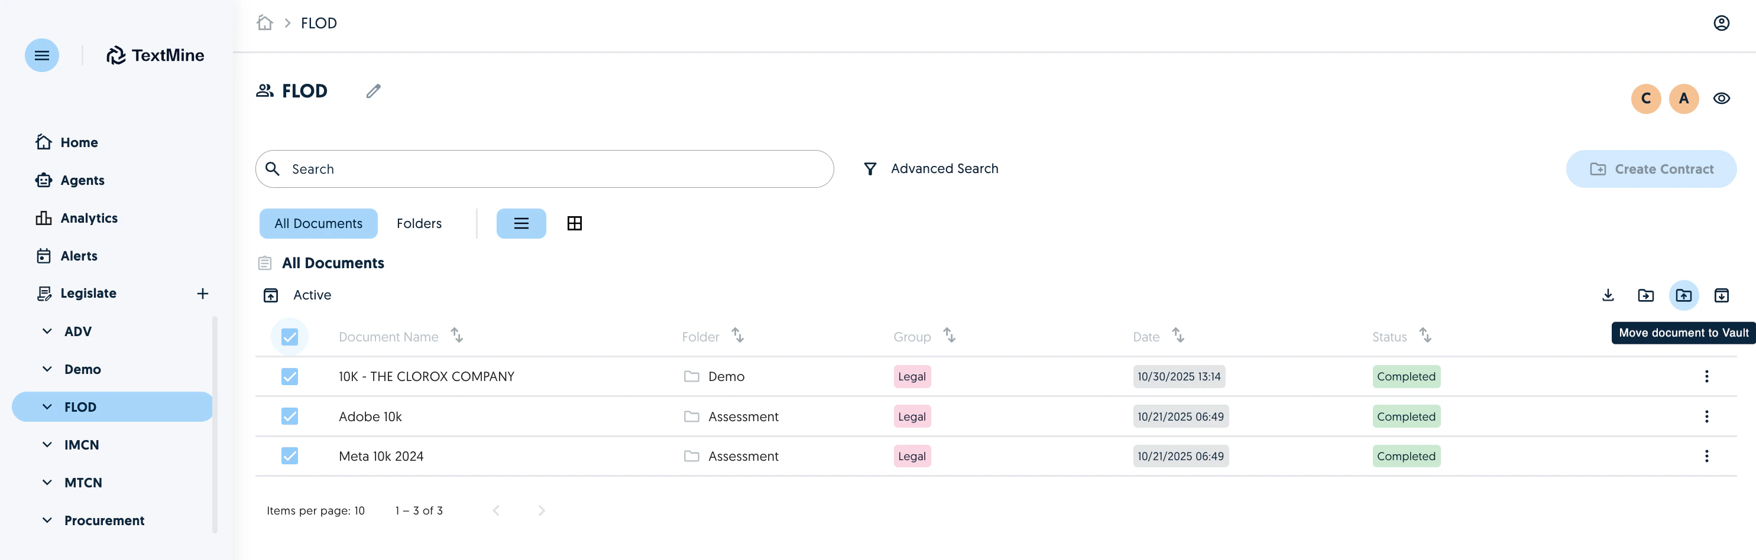
Task: Change items per page setting
Action: [x=316, y=511]
